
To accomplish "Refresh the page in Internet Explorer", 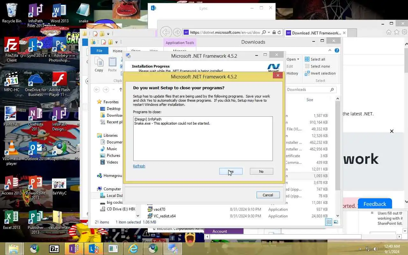I will [x=279, y=33].
